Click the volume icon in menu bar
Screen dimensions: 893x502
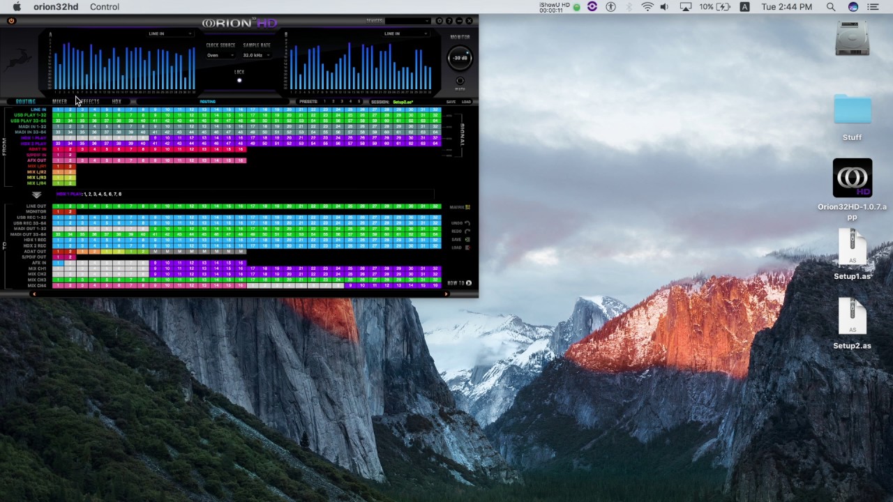(x=664, y=7)
